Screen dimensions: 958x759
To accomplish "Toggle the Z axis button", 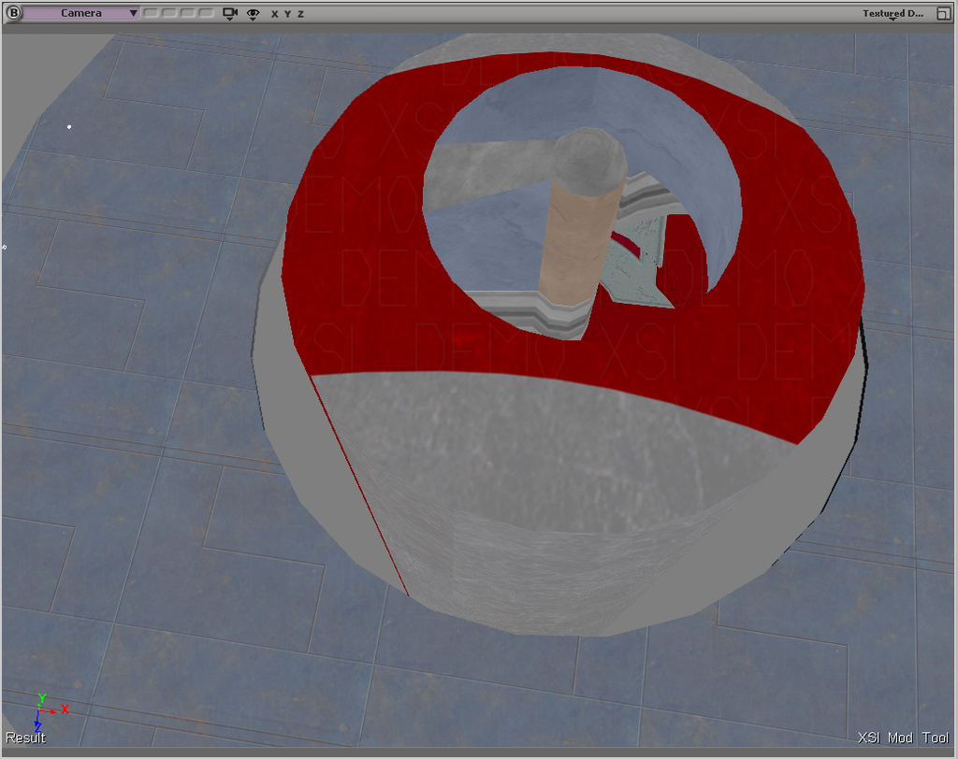I will (300, 13).
